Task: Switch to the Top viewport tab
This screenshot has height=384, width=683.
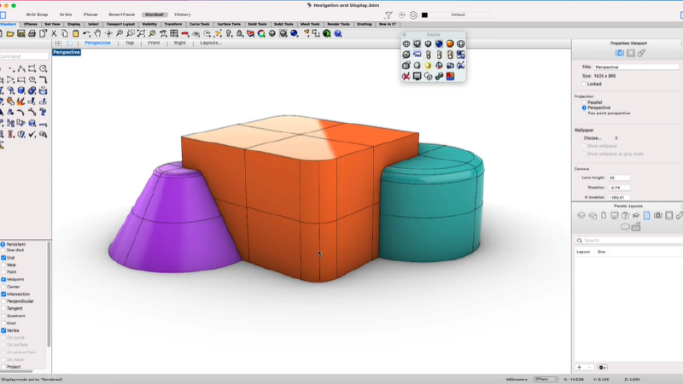Action: pos(130,43)
